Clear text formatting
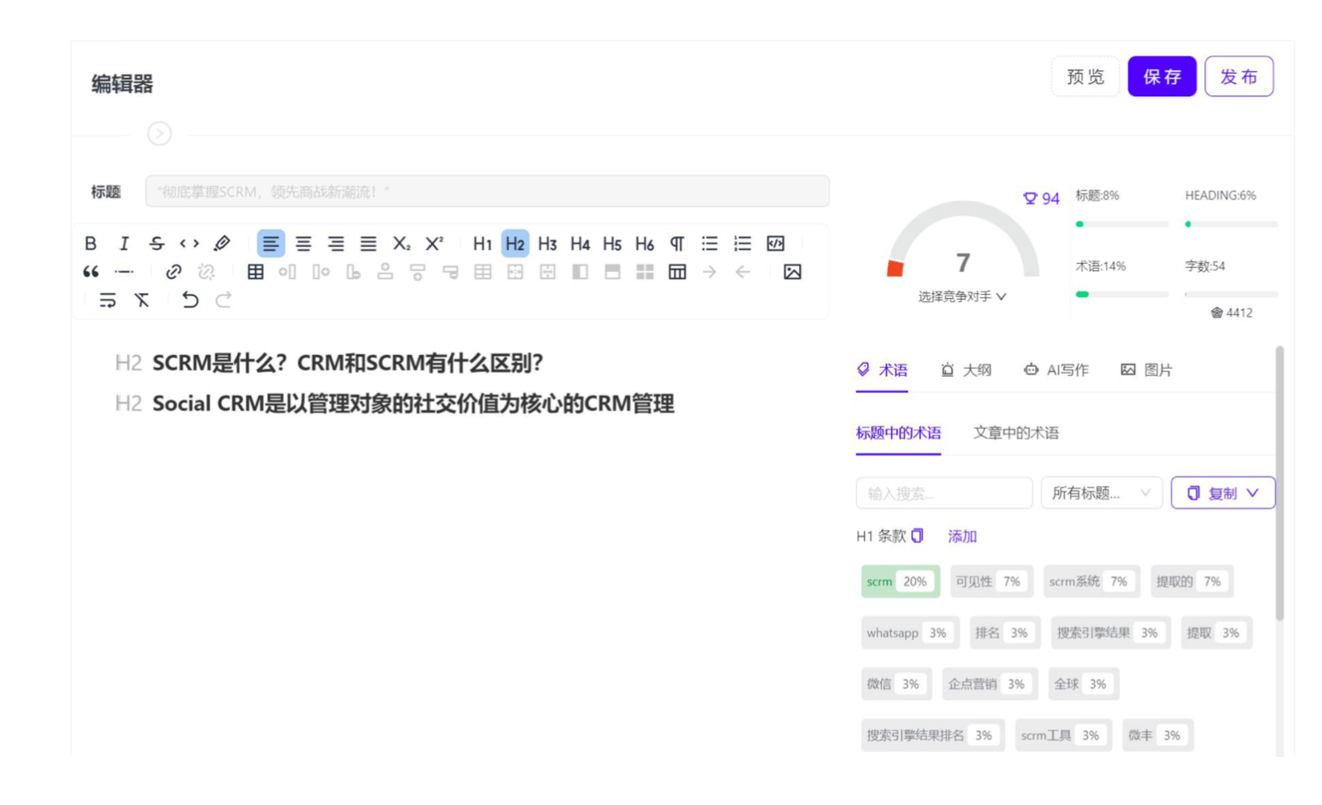This screenshot has height=805, width=1322. coord(142,300)
